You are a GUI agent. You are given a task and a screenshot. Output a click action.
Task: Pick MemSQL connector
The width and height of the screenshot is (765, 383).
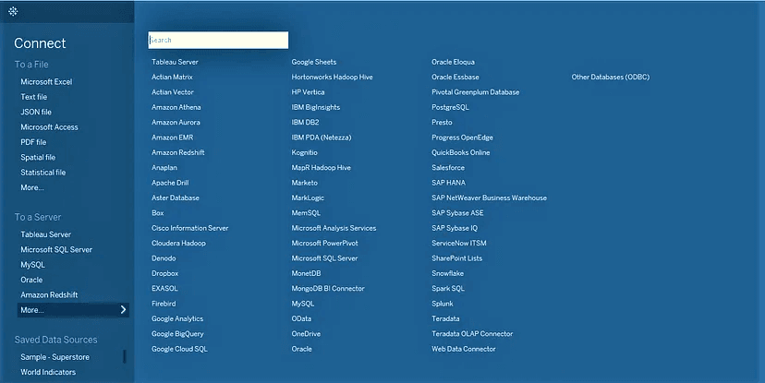click(306, 213)
